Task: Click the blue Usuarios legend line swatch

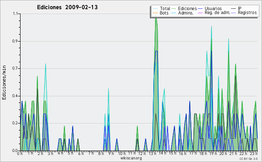Action: pos(200,9)
